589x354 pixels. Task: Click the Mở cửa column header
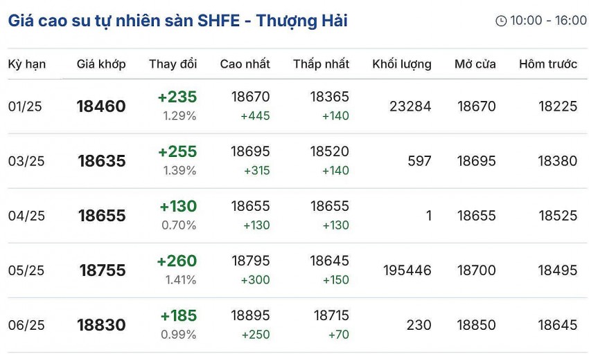(475, 64)
